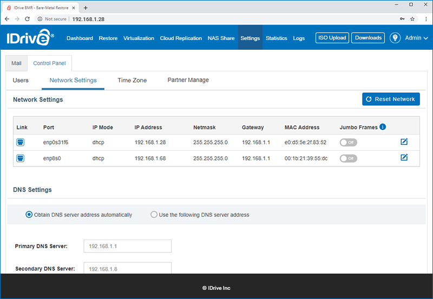Click the ISO Upload button
The image size is (433, 299).
332,38
